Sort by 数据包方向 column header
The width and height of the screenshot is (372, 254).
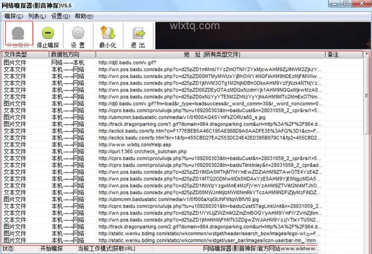point(72,55)
